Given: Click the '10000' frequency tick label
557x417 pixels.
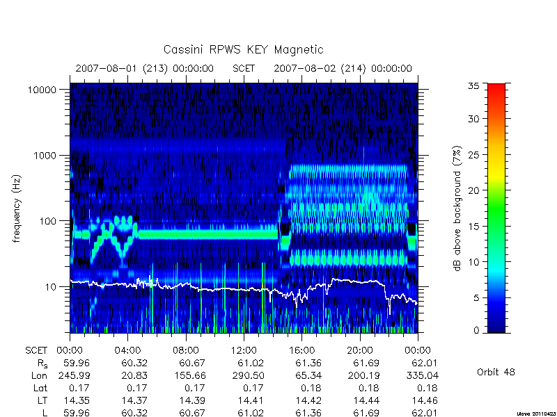Looking at the screenshot, I should (42, 90).
